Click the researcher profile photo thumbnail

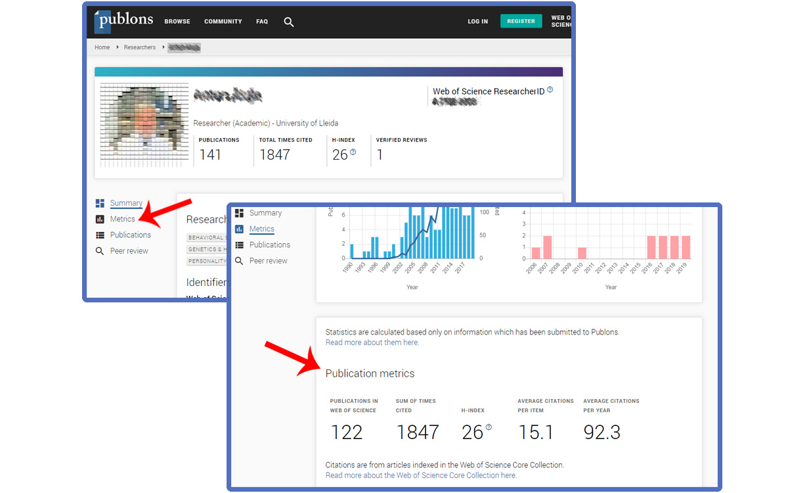[x=144, y=125]
